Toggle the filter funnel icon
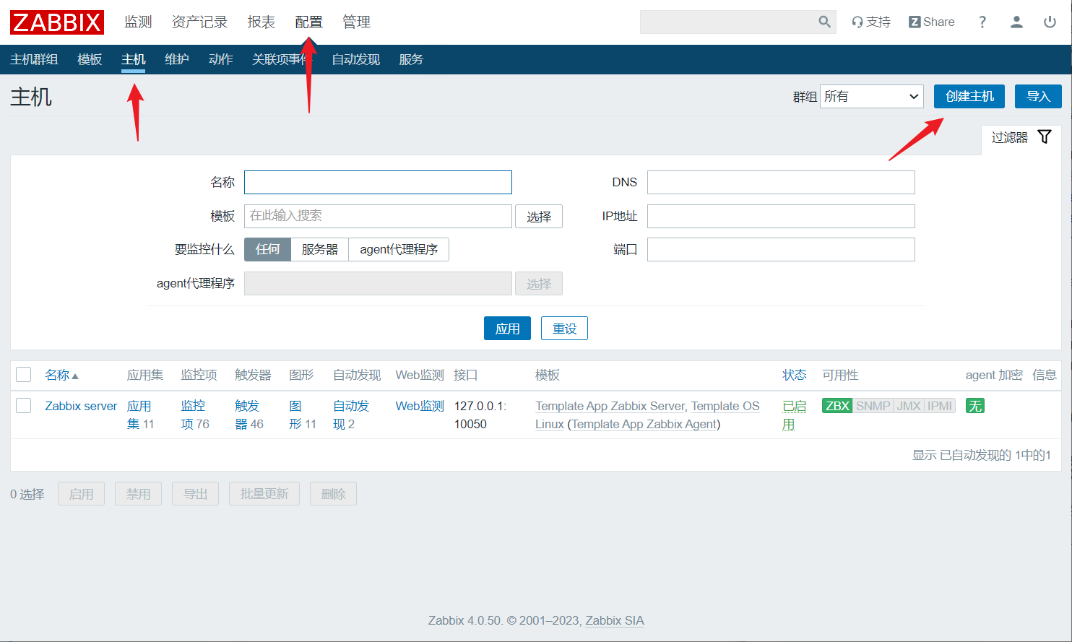 tap(1044, 137)
